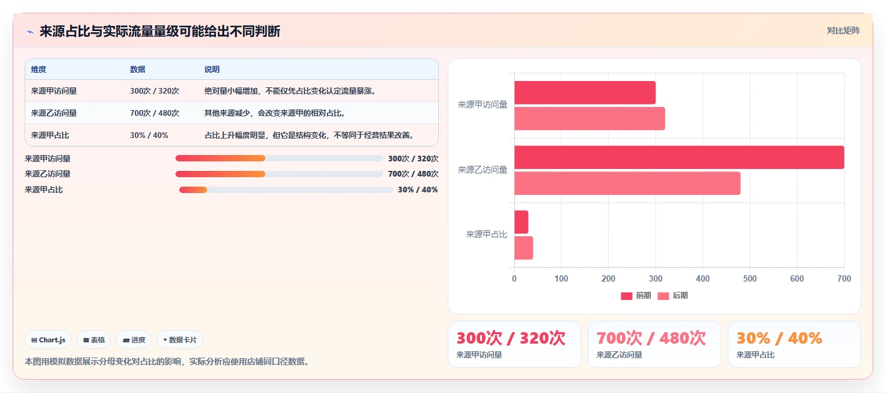Screen dimensions: 886x393
Task: Select table cell 300次 / 320次
Action: (155, 91)
